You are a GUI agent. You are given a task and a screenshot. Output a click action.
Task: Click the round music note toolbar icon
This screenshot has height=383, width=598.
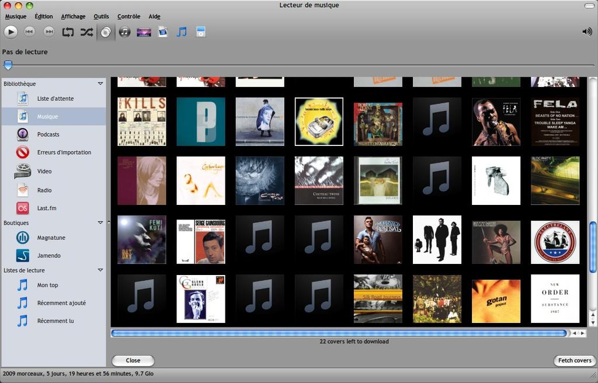tap(124, 32)
